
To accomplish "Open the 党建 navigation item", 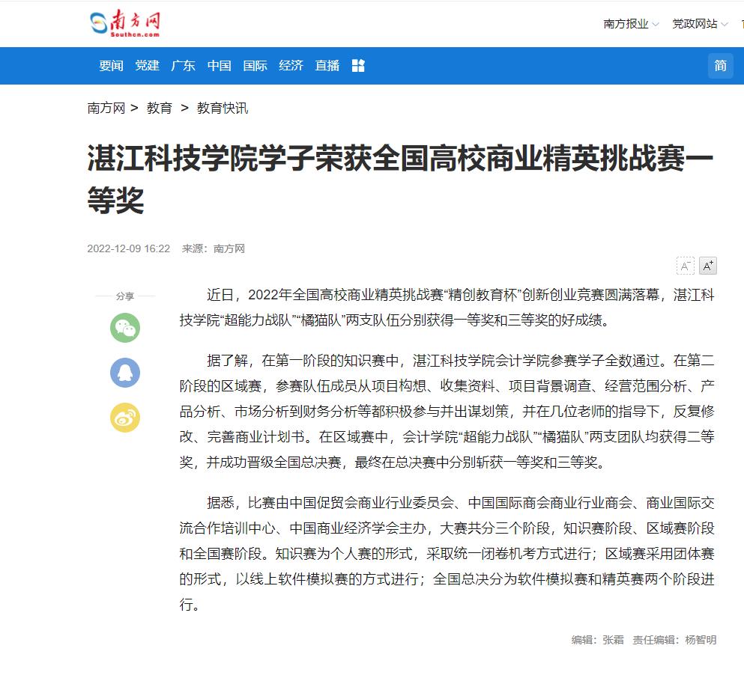I will [147, 65].
